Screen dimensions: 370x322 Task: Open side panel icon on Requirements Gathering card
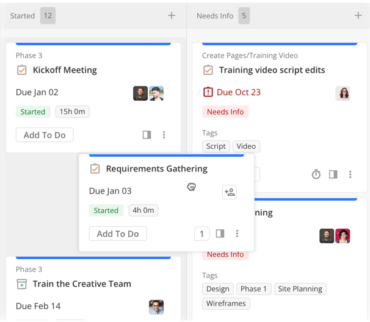(x=220, y=234)
